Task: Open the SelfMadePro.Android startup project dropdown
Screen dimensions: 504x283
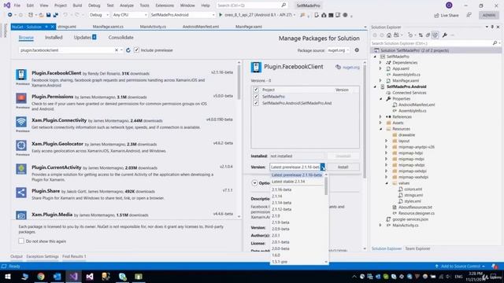Action: click(182, 15)
